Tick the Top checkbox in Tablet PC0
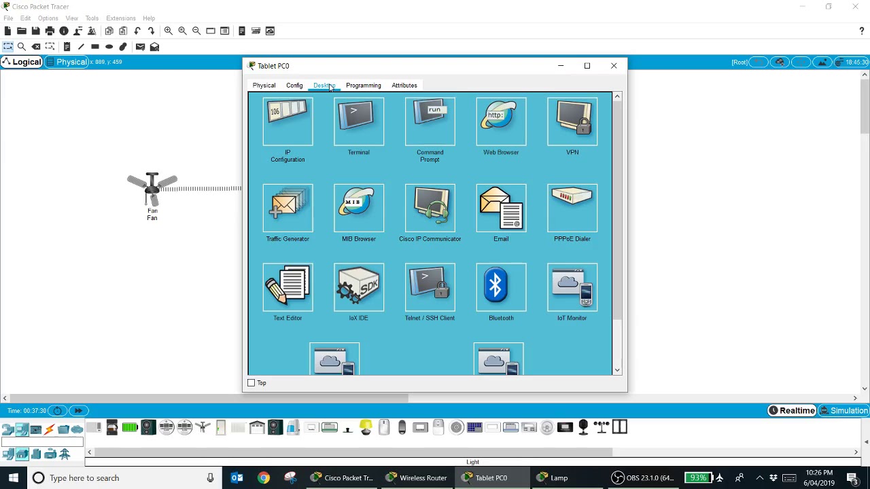 (x=251, y=383)
